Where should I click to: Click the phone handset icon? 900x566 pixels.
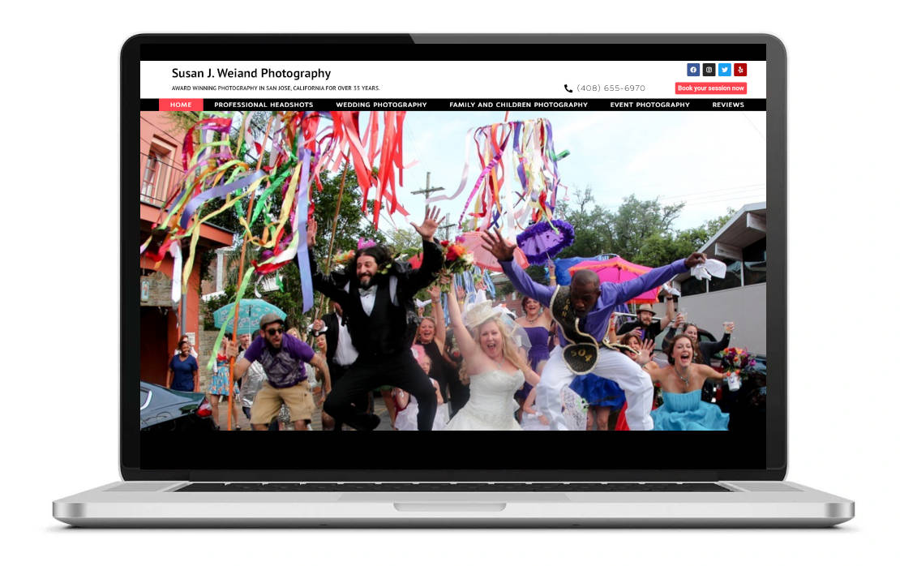[x=568, y=88]
